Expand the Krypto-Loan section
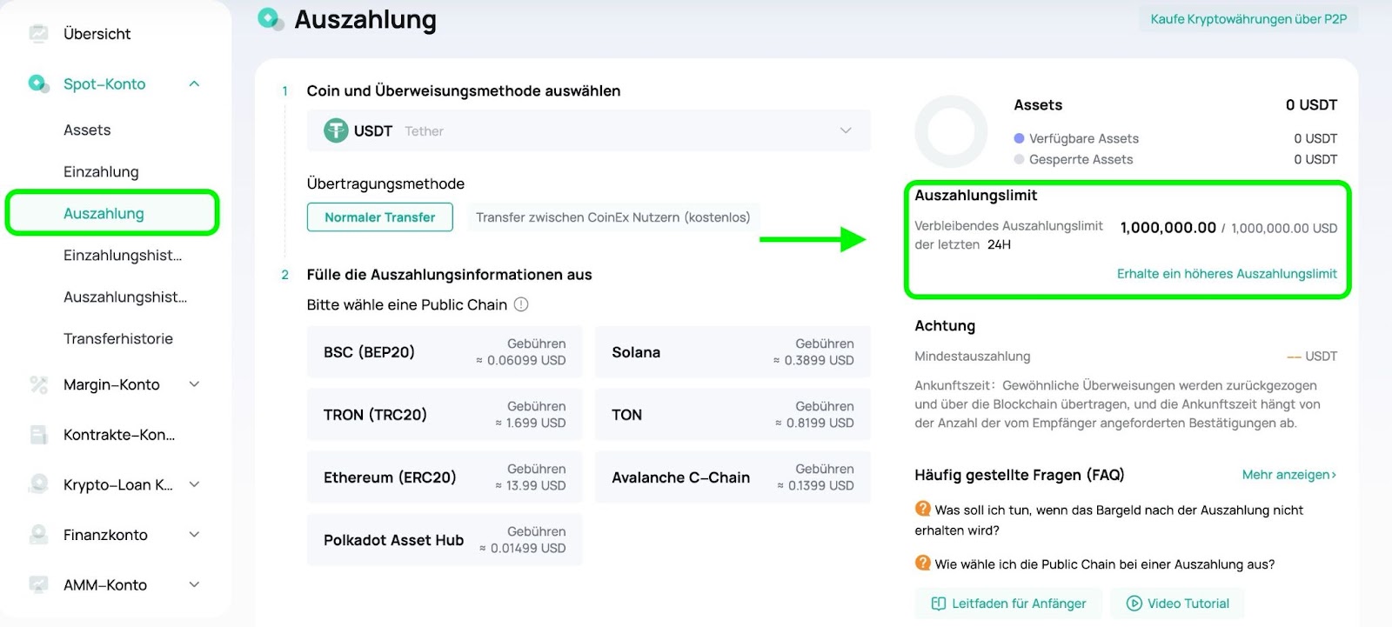 [195, 484]
